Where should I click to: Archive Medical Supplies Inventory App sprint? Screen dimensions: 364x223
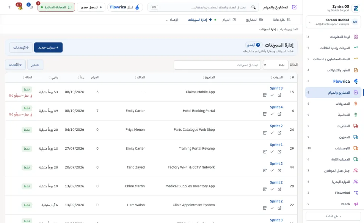click(265, 189)
